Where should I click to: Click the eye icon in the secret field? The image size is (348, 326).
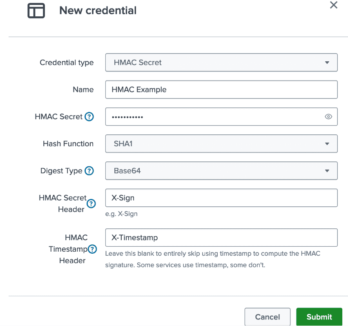328,116
